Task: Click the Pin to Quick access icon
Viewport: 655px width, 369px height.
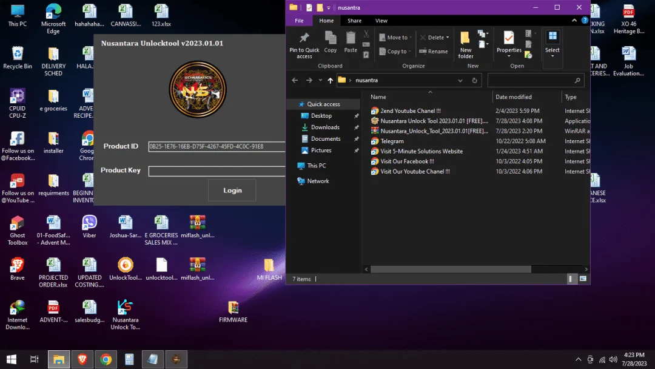Action: coord(304,45)
